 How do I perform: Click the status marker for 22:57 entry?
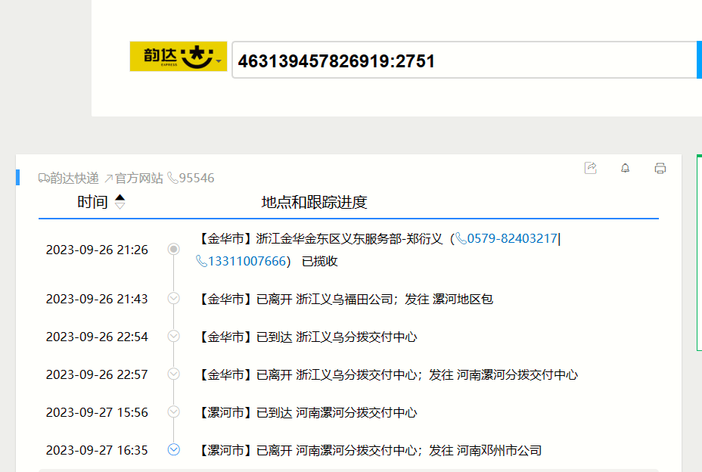click(x=174, y=374)
